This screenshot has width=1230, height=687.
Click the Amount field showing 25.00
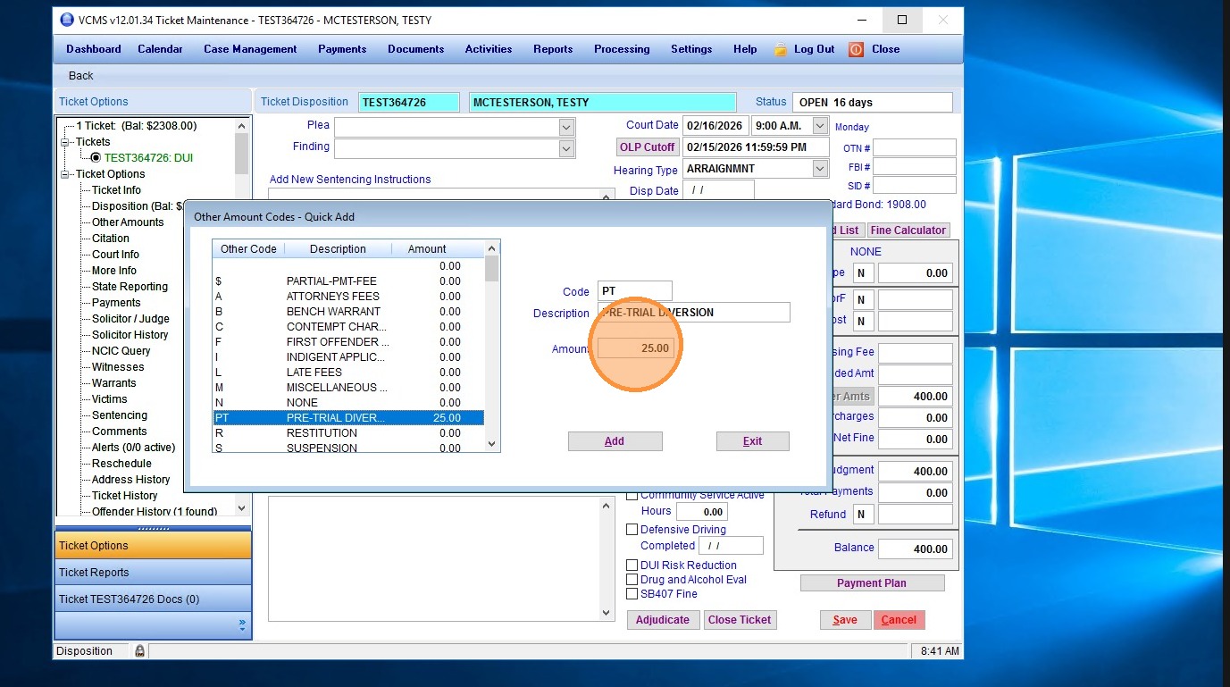pos(635,348)
